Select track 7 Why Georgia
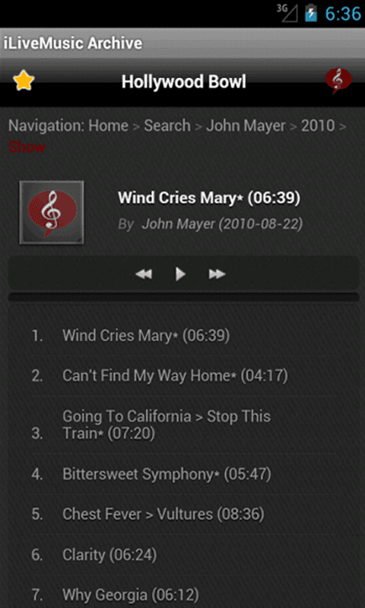This screenshot has height=608, width=365. click(184, 594)
